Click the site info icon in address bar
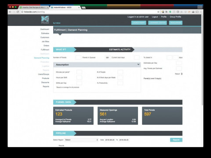The width and height of the screenshot is (211, 158). (x=22, y=12)
